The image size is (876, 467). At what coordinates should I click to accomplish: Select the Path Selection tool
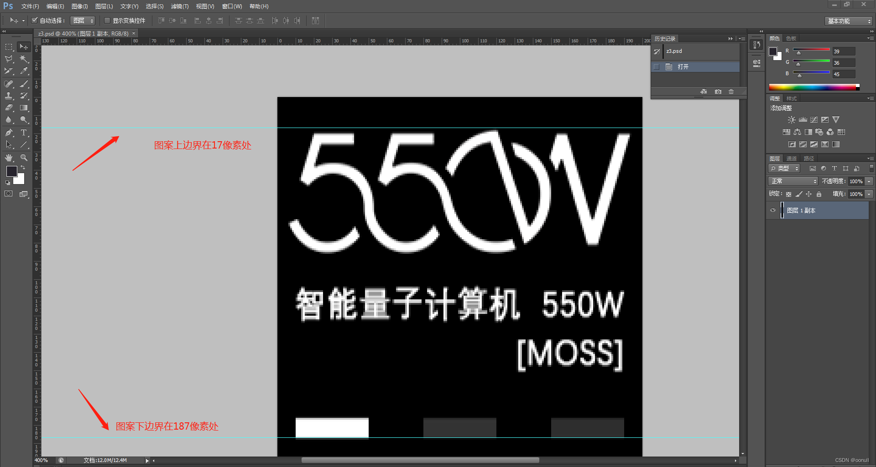coord(9,144)
